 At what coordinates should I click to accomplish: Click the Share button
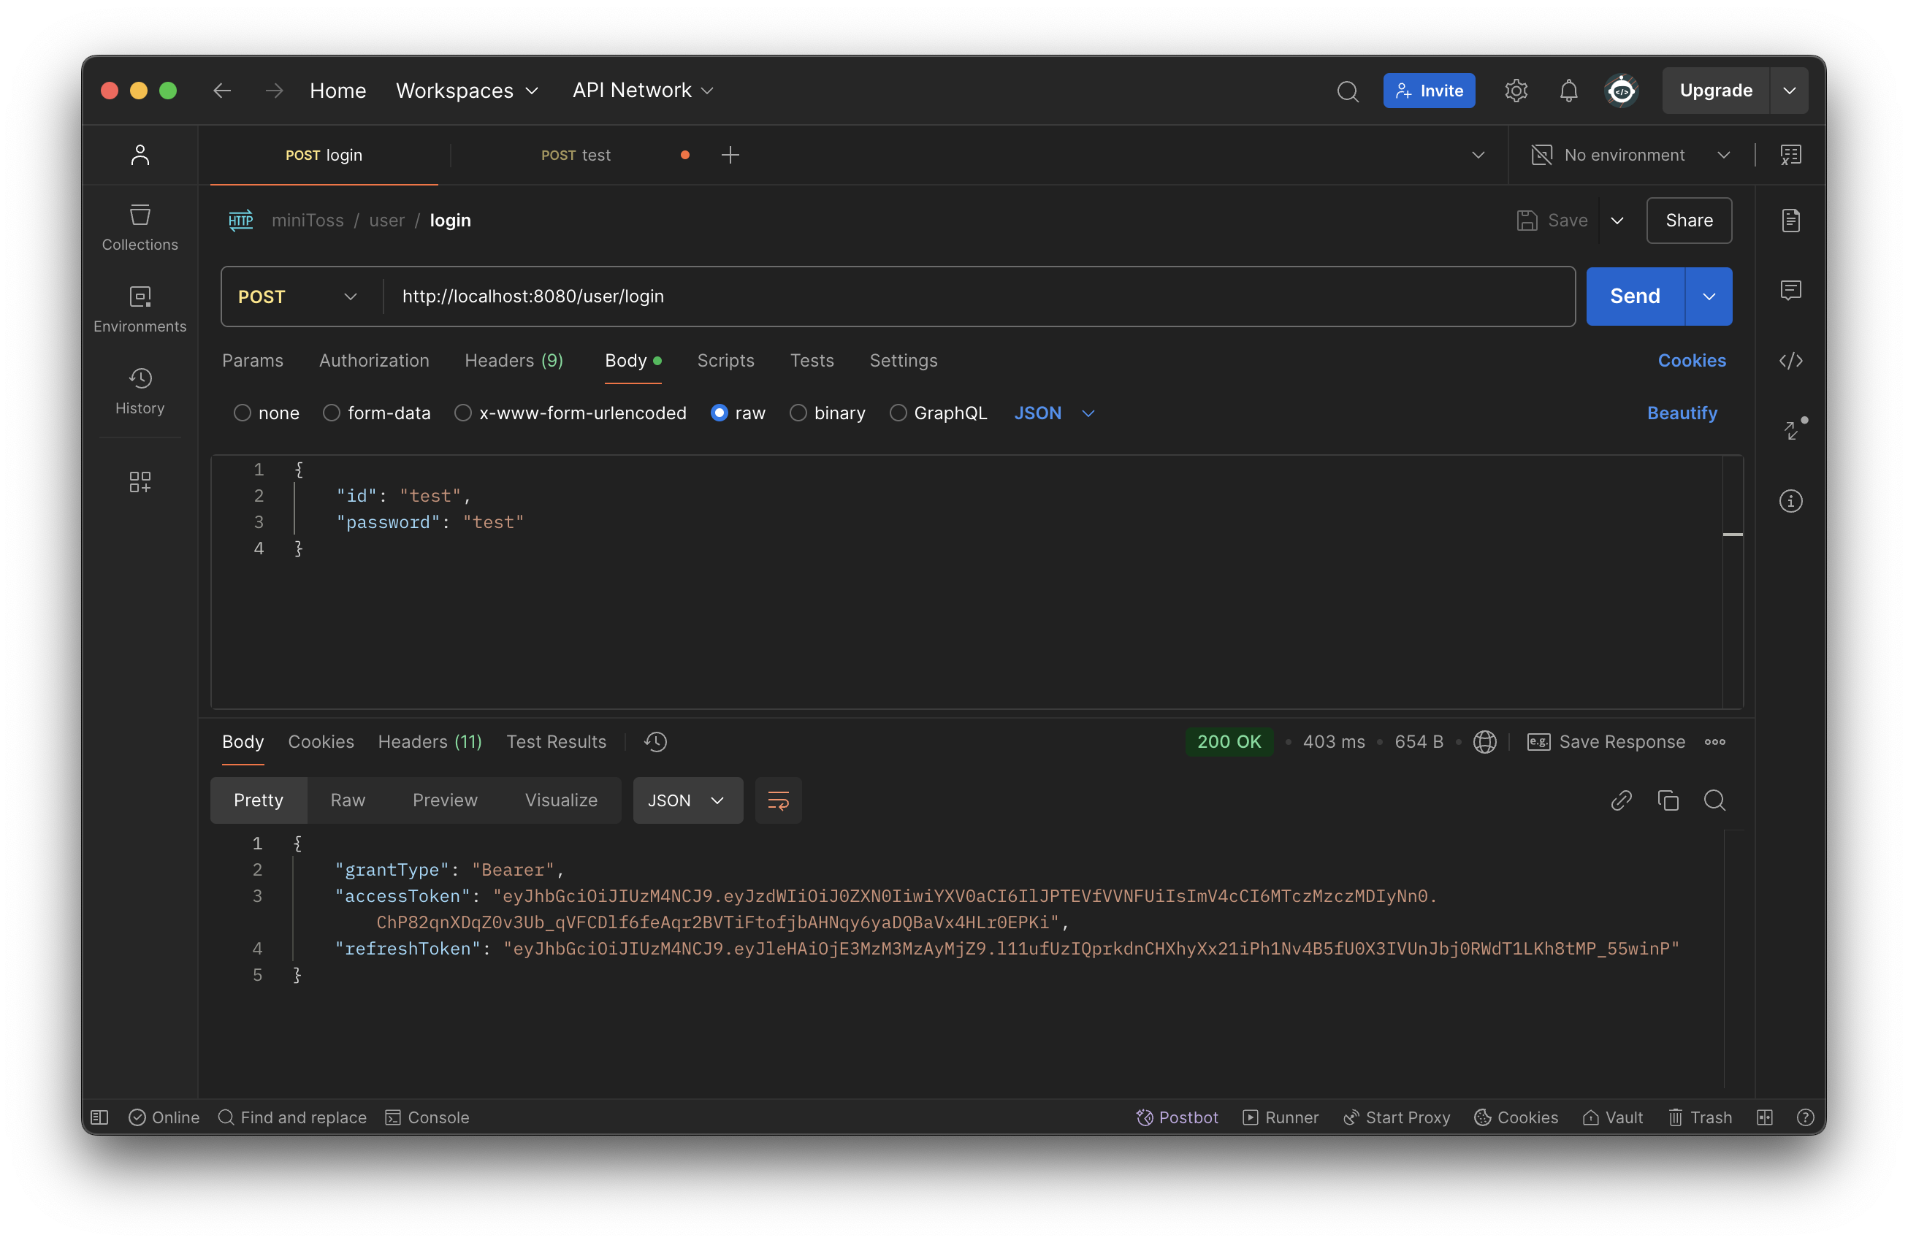tap(1688, 221)
